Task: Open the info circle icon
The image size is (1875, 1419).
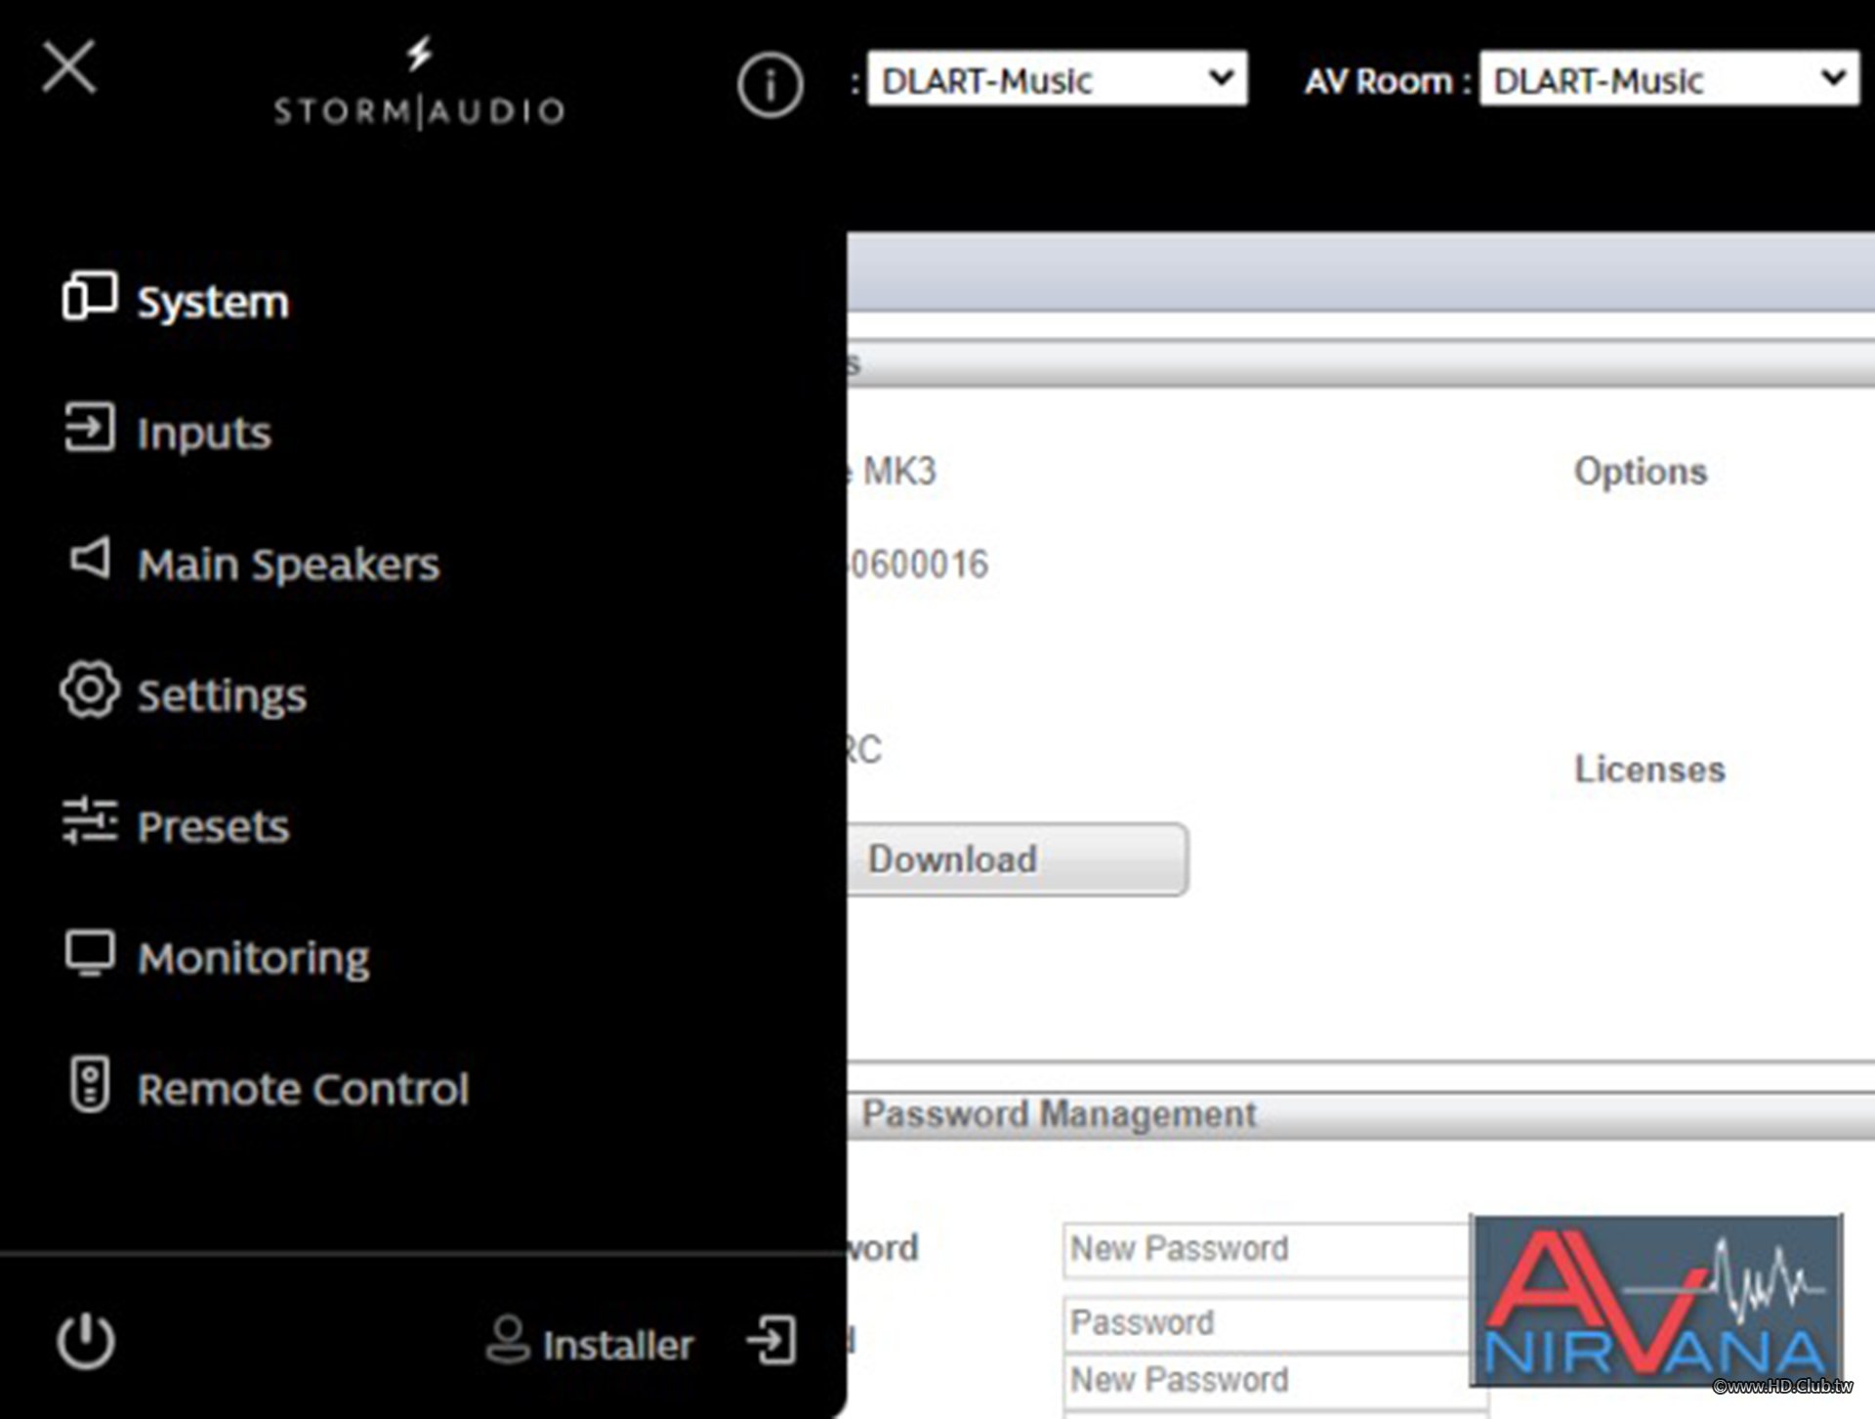Action: pyautogui.click(x=771, y=85)
